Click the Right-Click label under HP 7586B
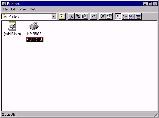This screenshot has width=159, height=118. point(35,40)
